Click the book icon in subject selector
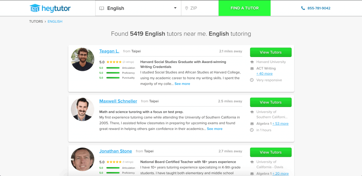 (x=101, y=8)
